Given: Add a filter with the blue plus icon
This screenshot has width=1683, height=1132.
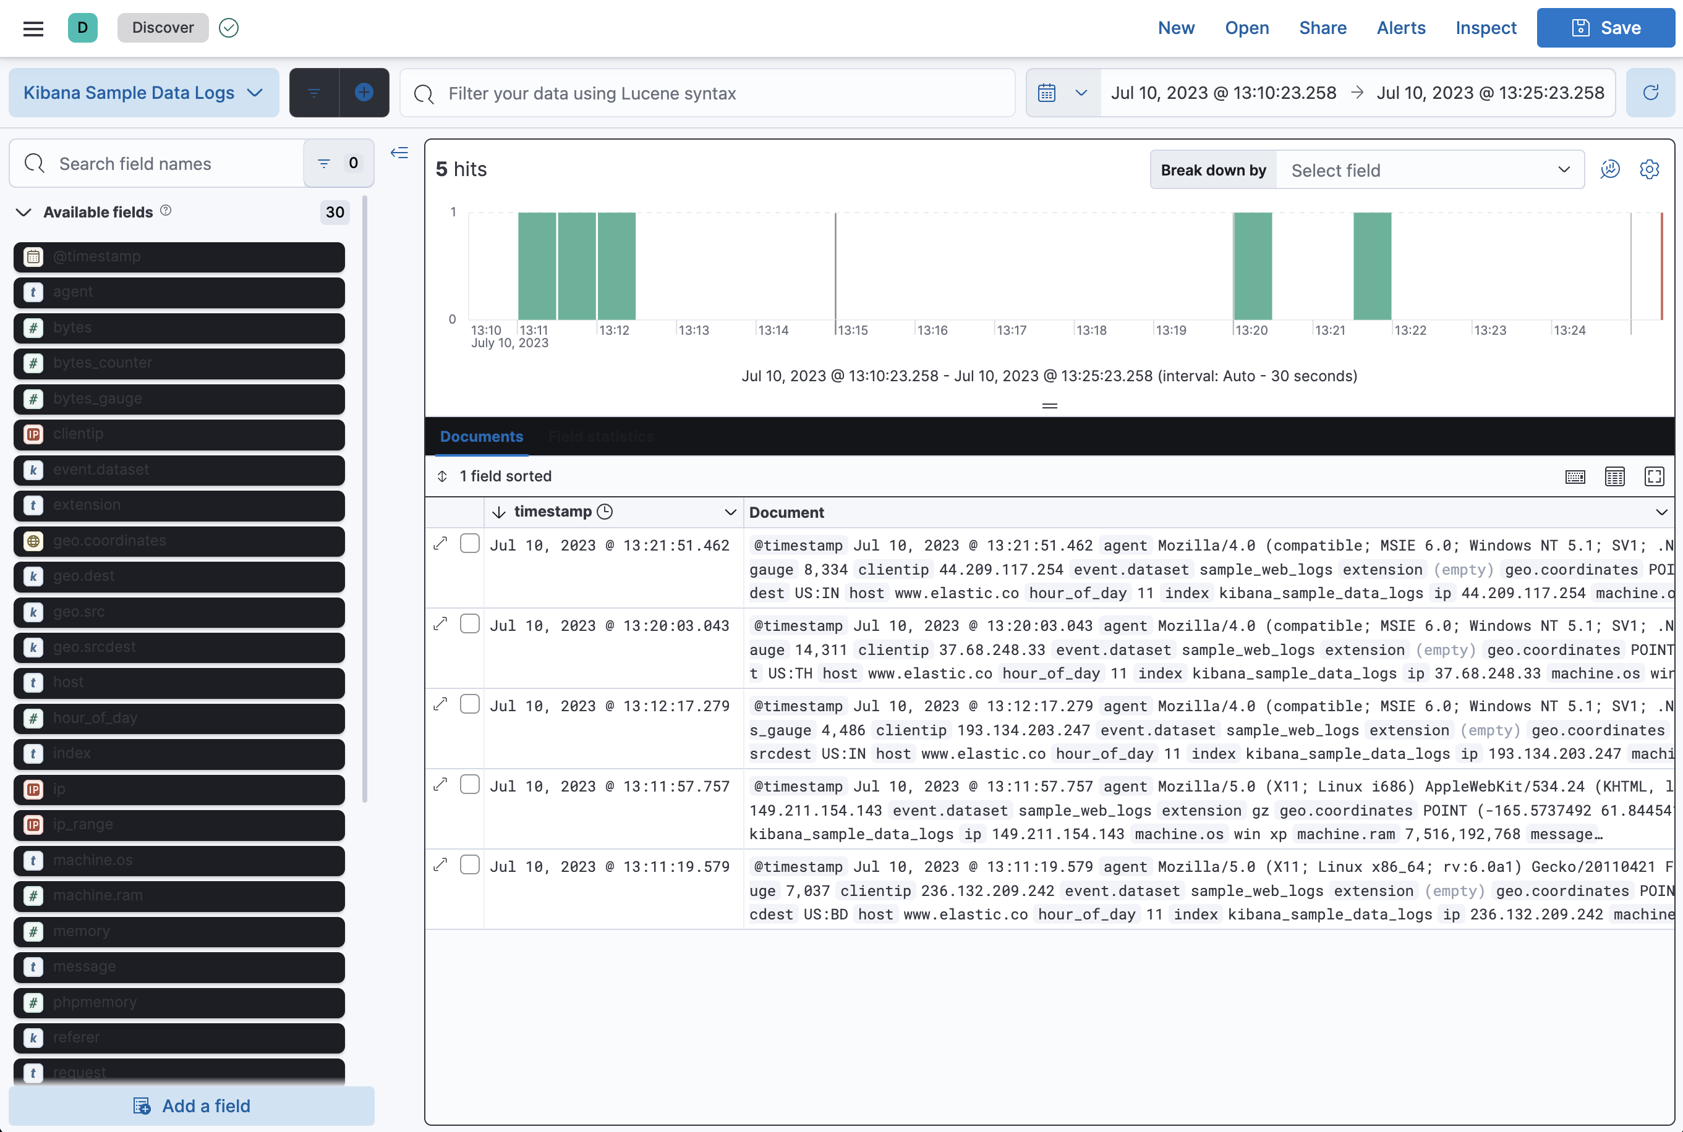Looking at the screenshot, I should tap(364, 93).
